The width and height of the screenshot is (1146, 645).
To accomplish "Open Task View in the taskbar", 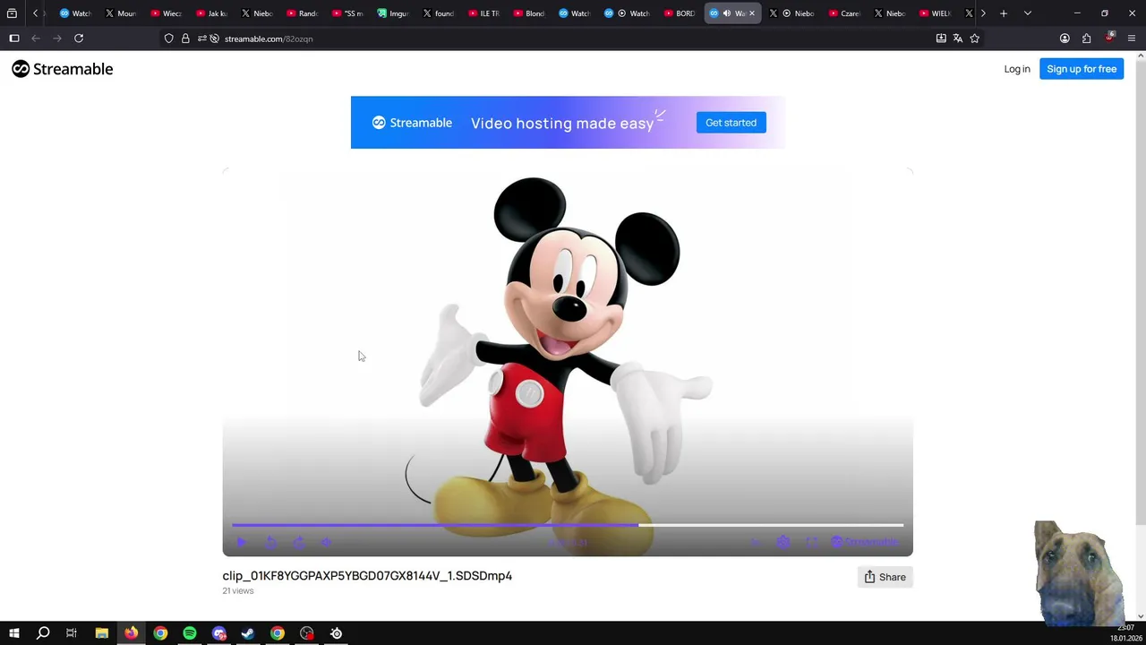I will (x=72, y=633).
